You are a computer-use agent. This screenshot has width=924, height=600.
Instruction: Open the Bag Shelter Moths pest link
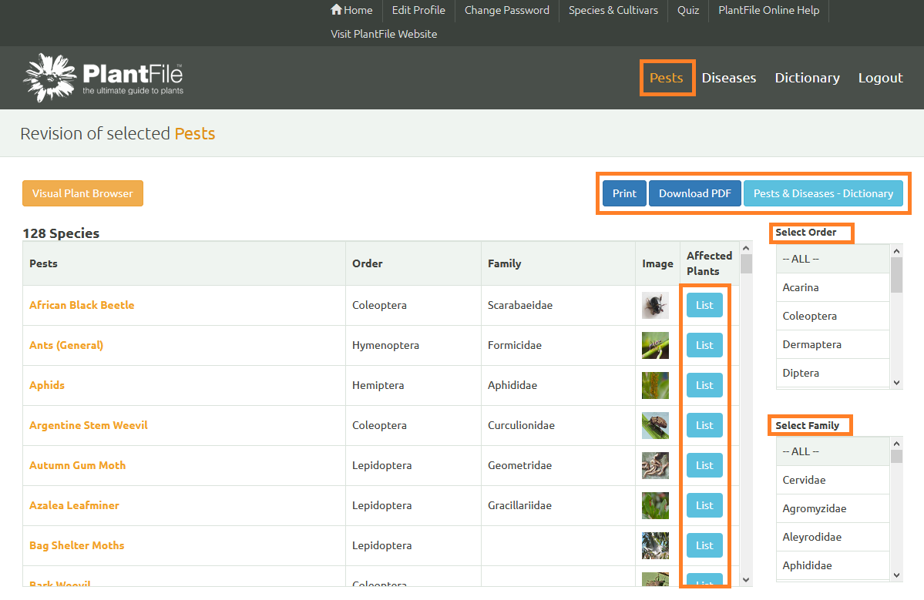click(x=76, y=545)
